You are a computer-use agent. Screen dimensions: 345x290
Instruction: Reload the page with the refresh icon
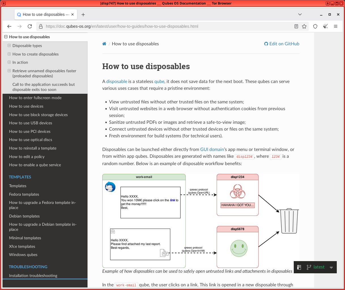pos(30,26)
